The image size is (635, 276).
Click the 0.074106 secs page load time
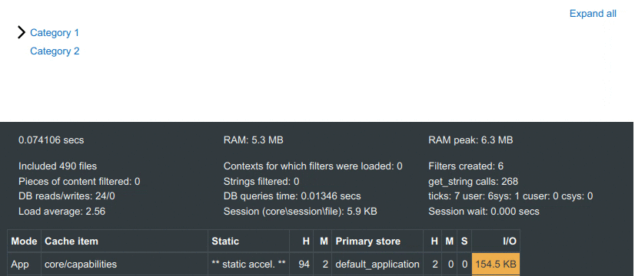(52, 140)
